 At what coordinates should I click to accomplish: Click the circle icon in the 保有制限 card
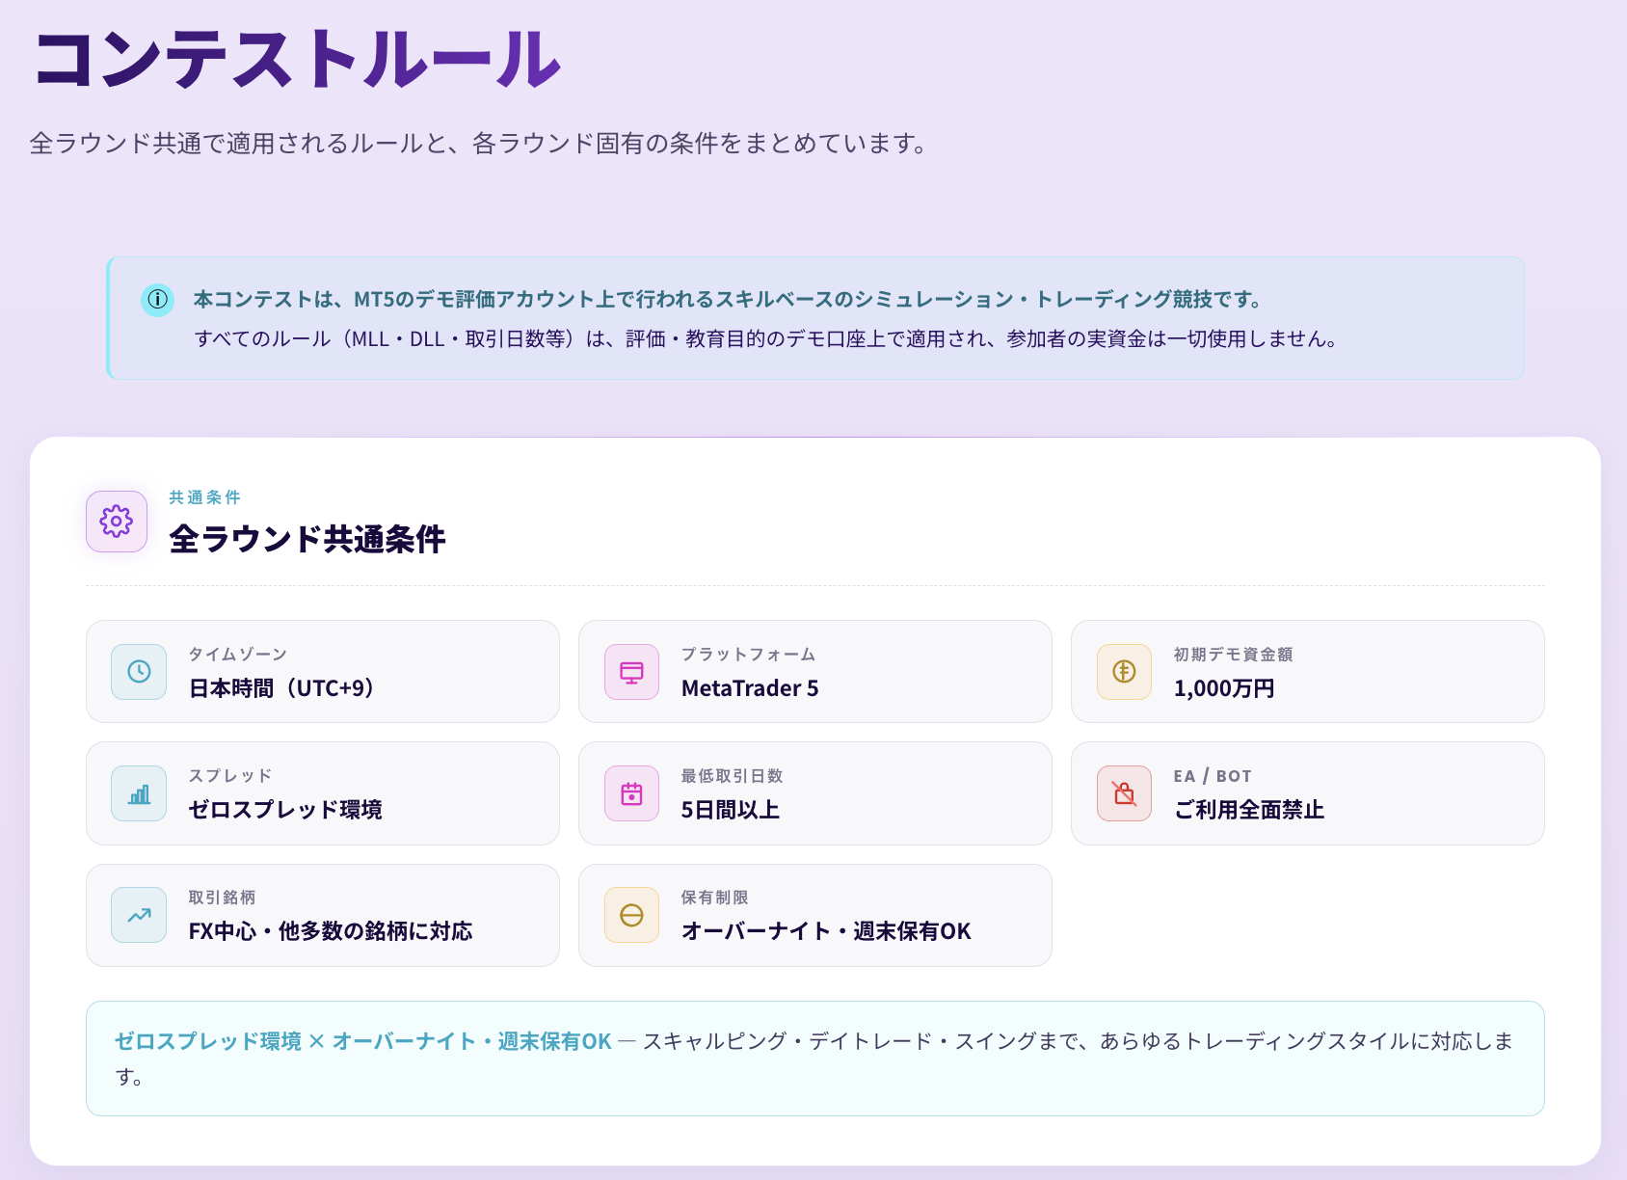click(x=631, y=915)
